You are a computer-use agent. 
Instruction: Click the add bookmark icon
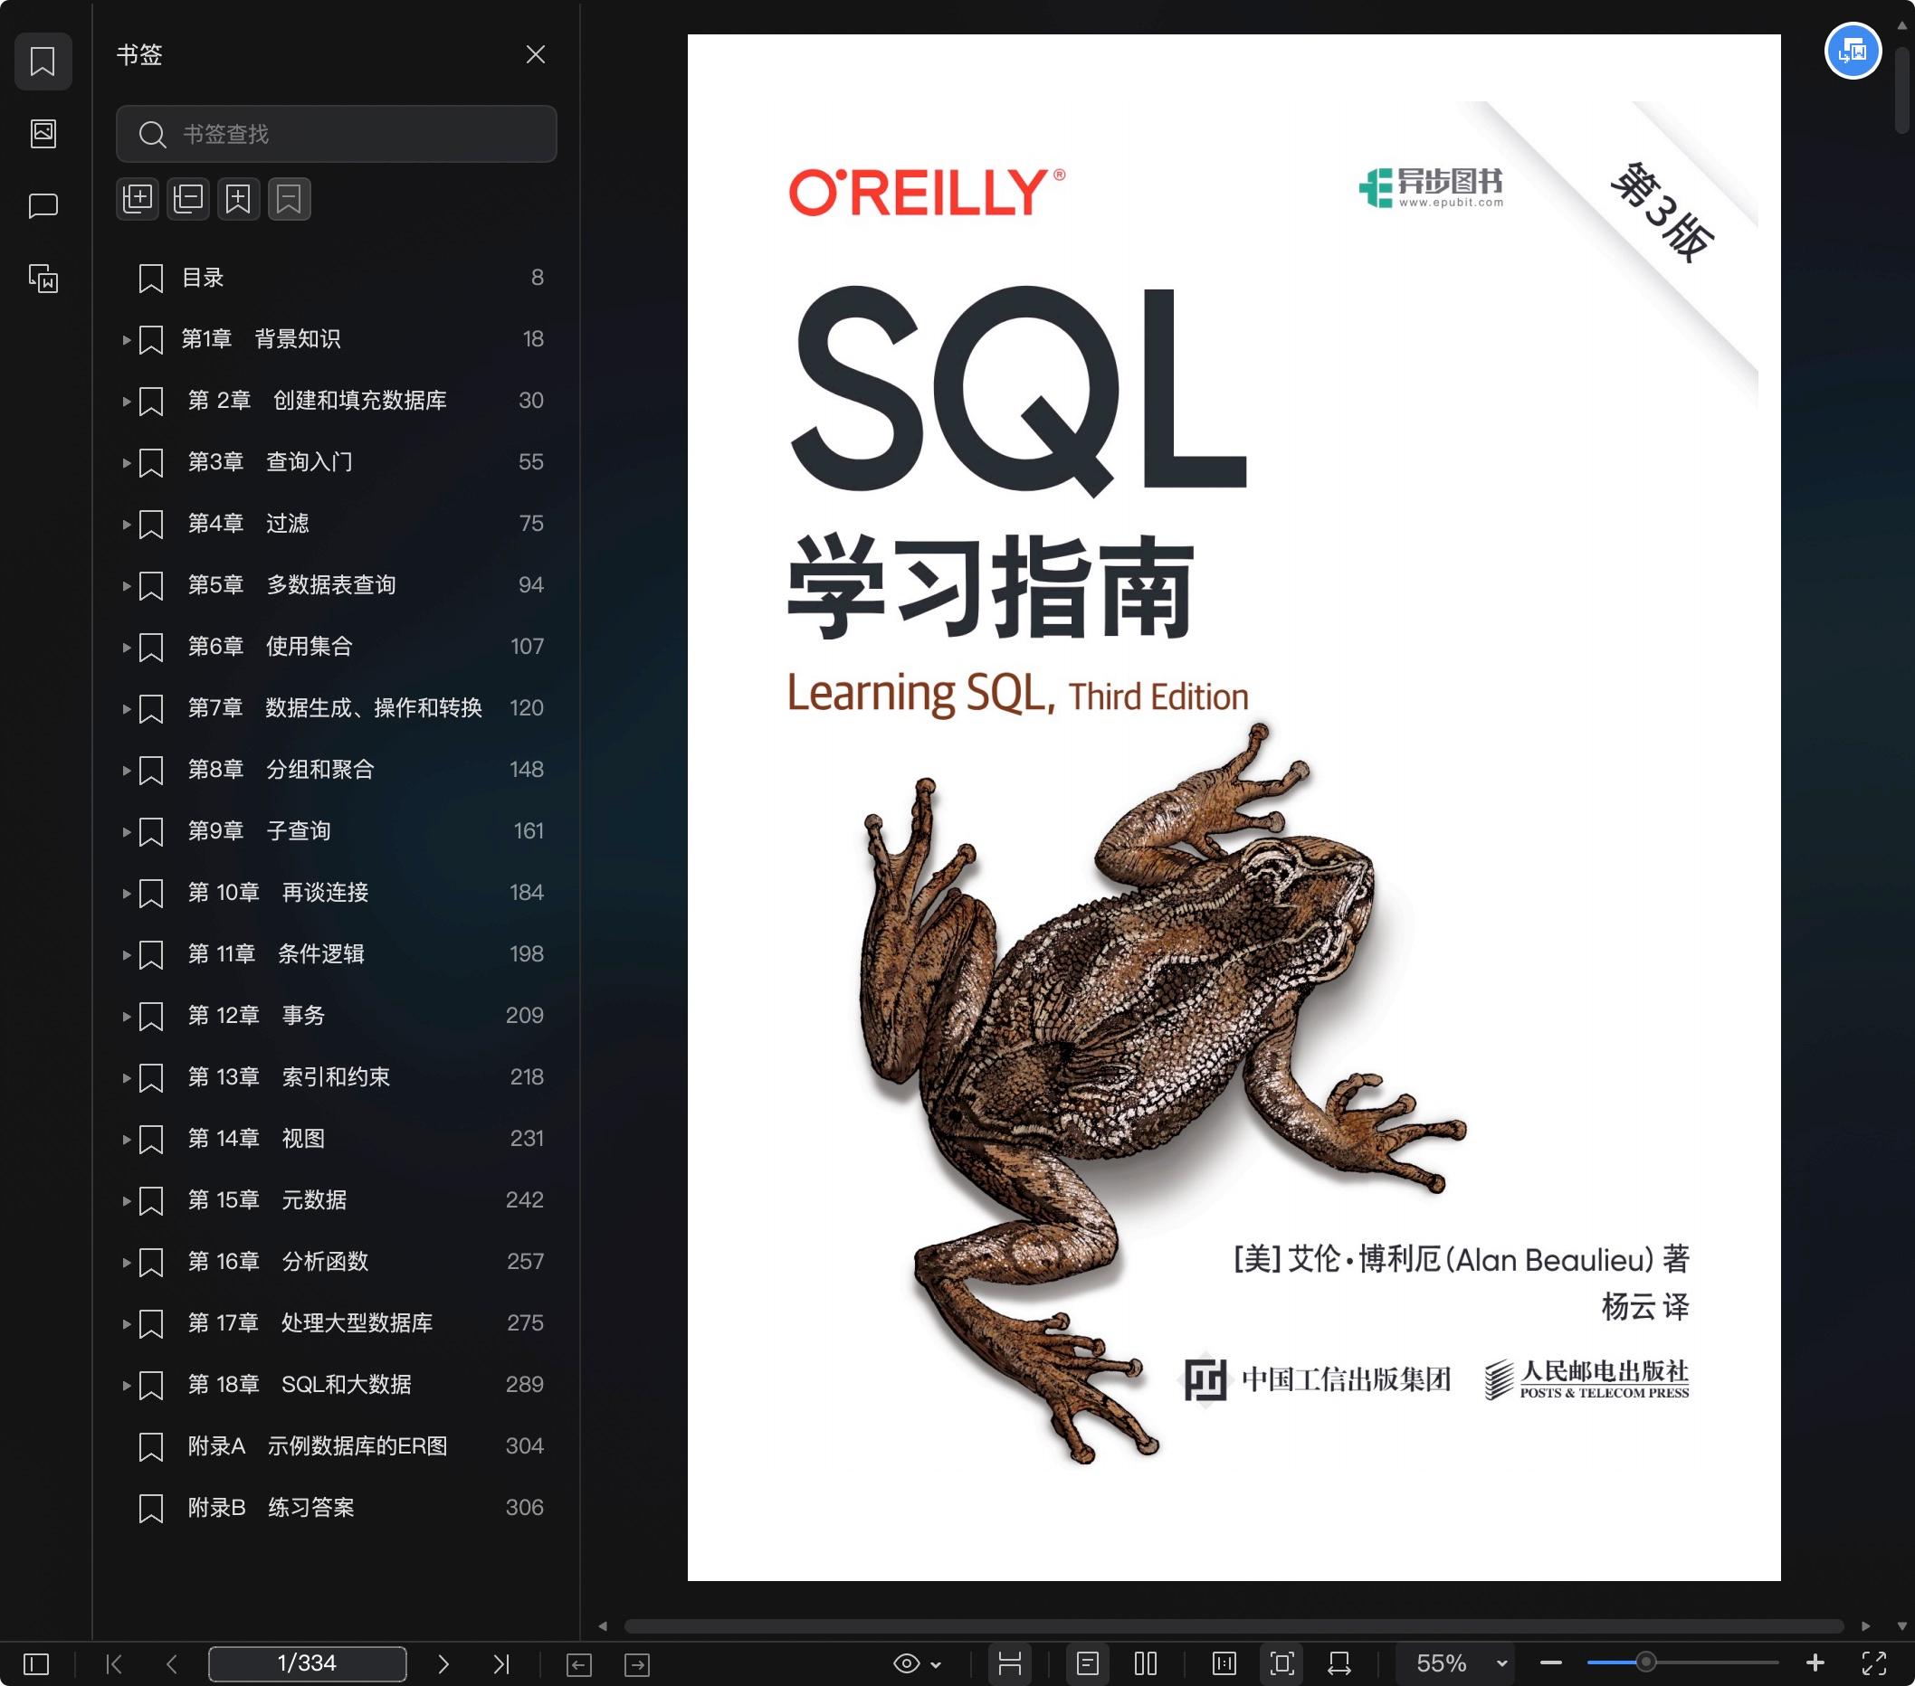239,198
